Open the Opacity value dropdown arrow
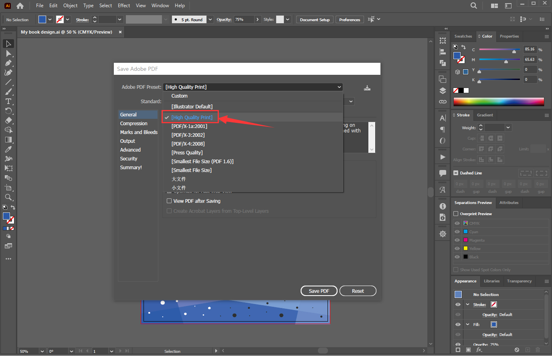 point(257,20)
